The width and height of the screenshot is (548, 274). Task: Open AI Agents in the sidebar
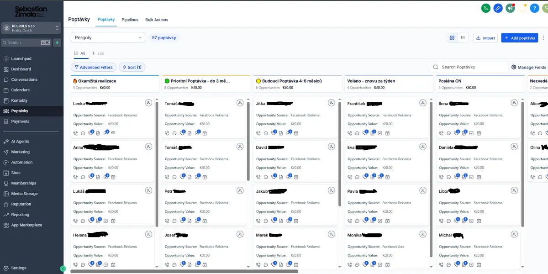pos(20,142)
